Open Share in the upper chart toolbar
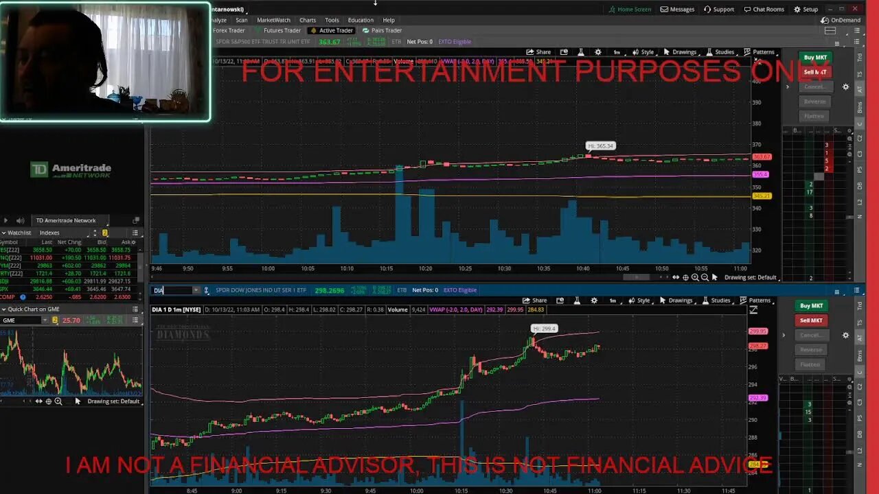Viewport: 879px width, 494px height. click(x=538, y=52)
